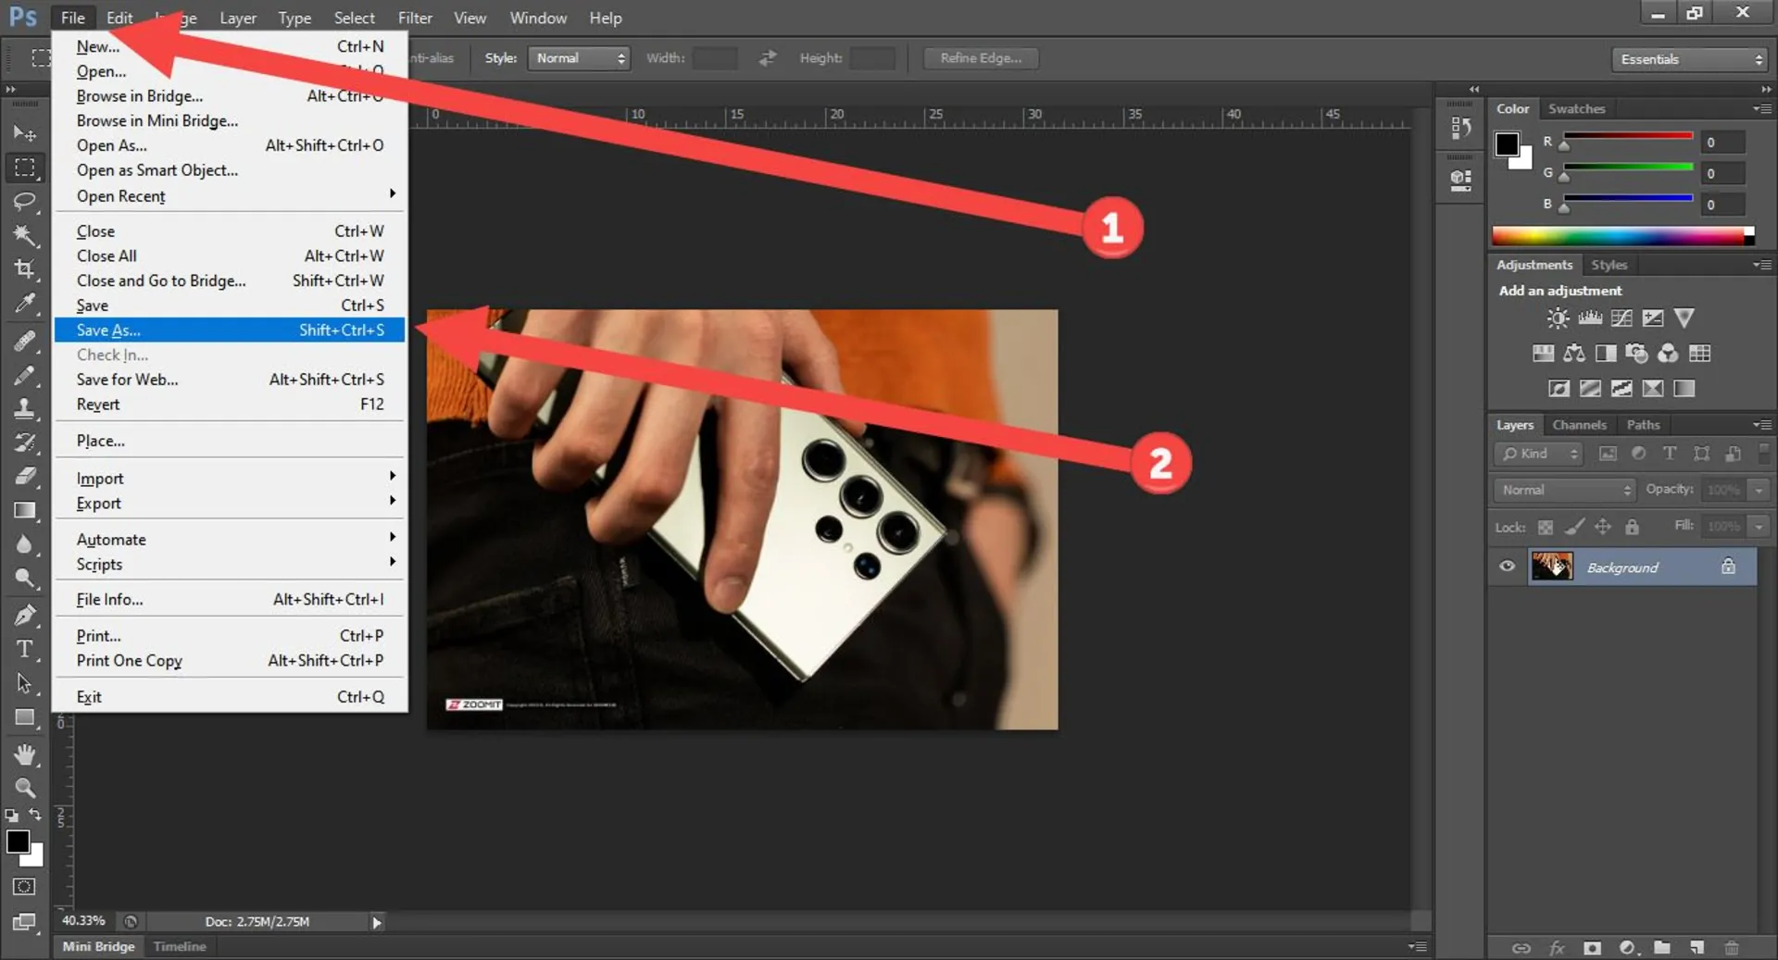Toggle lock transparent pixels

point(1546,527)
